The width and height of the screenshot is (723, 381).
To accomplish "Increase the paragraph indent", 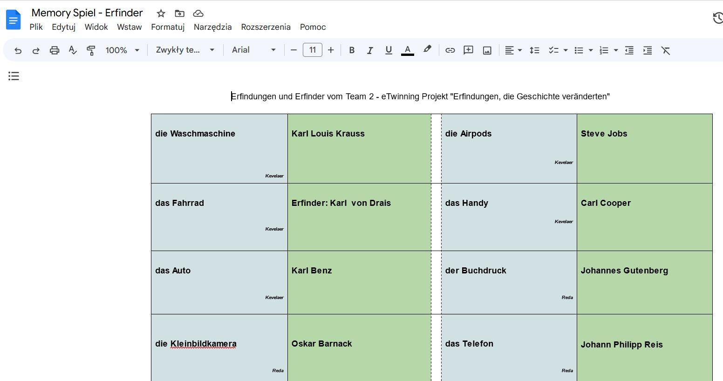I will pyautogui.click(x=648, y=50).
